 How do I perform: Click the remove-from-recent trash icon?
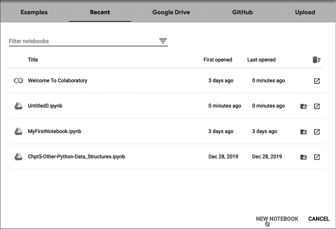(x=316, y=60)
